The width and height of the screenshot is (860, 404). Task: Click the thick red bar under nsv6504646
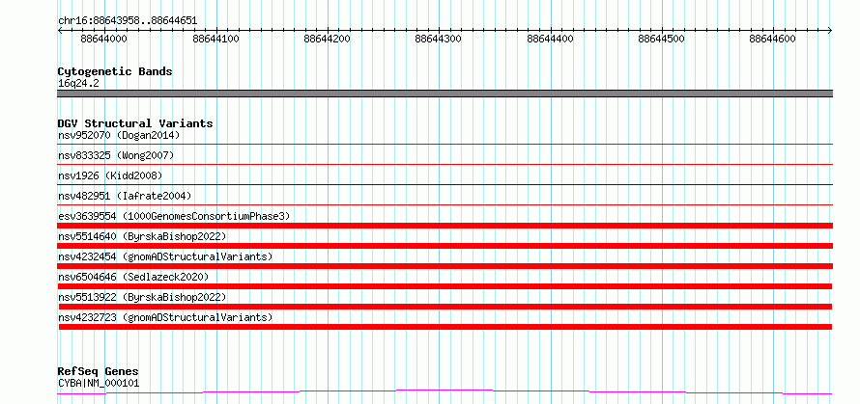[x=444, y=286]
